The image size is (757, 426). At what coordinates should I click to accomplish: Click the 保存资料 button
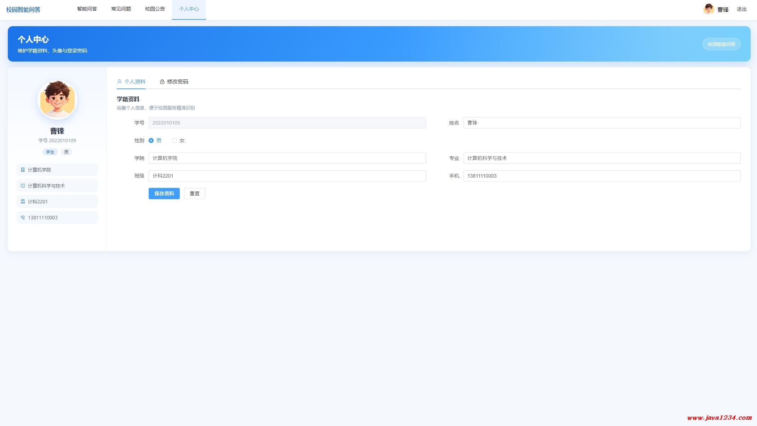click(x=164, y=194)
